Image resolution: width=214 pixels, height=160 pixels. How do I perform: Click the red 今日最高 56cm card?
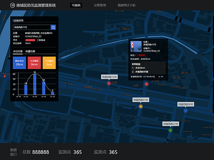(x=34, y=63)
